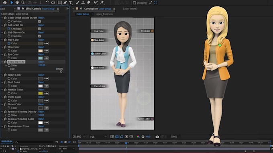
Task: Select the Hand tool
Action: (17, 2)
